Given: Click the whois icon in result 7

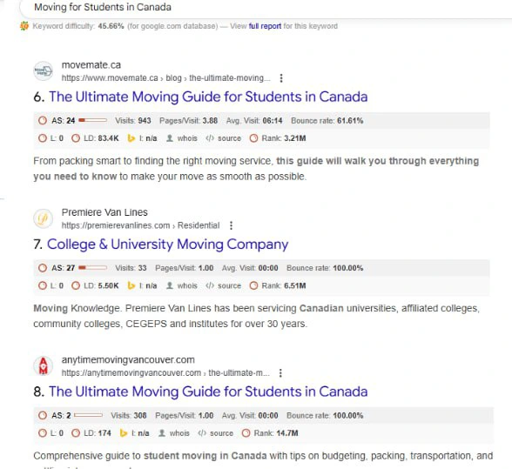Looking at the screenshot, I should 170,285.
